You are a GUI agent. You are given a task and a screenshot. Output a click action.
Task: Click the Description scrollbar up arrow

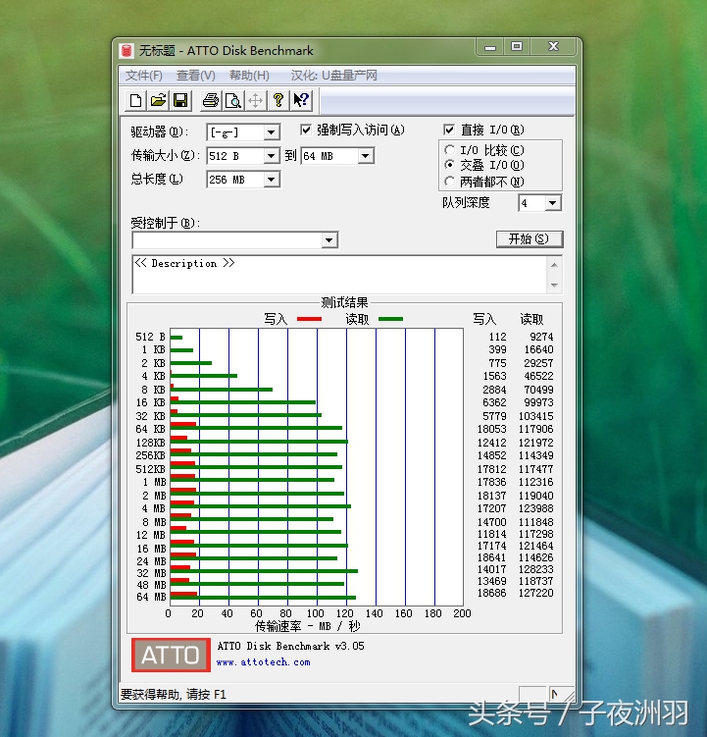(554, 265)
